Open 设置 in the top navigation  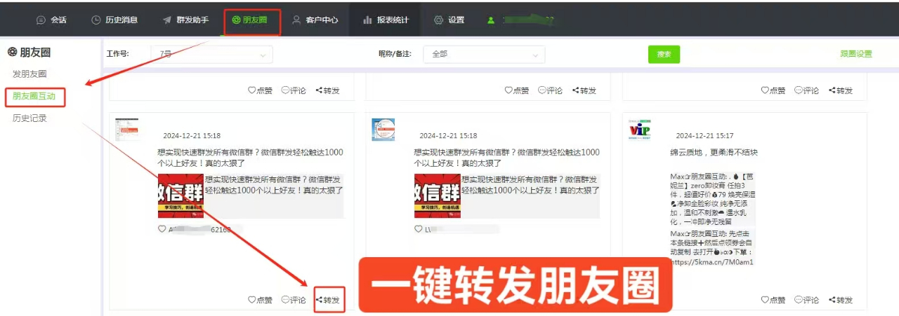pyautogui.click(x=449, y=20)
